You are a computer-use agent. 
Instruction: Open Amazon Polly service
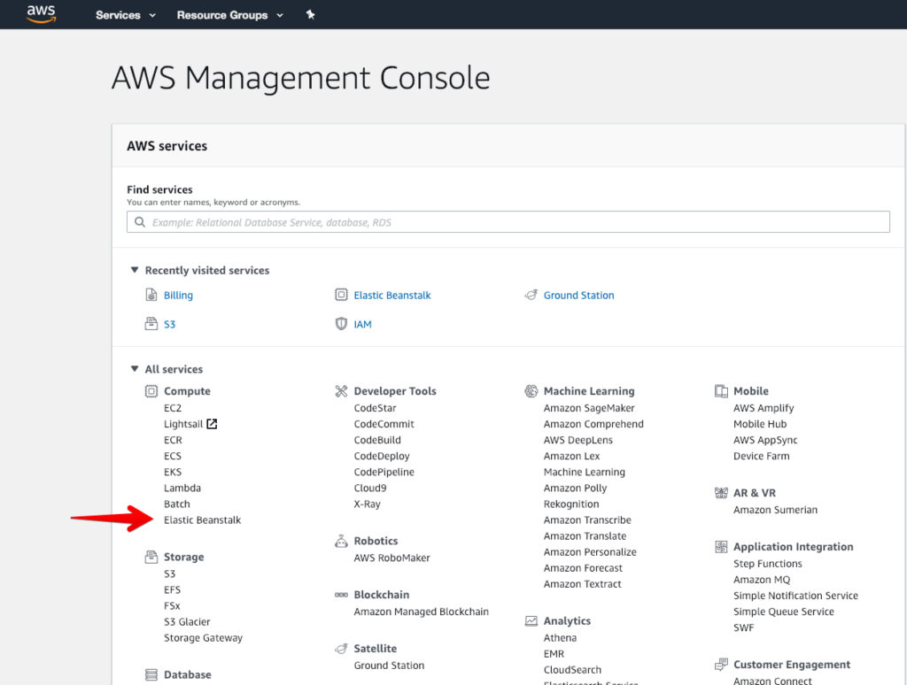point(575,488)
